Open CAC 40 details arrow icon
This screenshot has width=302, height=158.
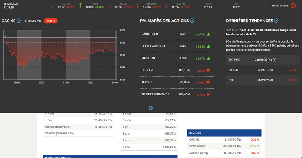pos(18,21)
